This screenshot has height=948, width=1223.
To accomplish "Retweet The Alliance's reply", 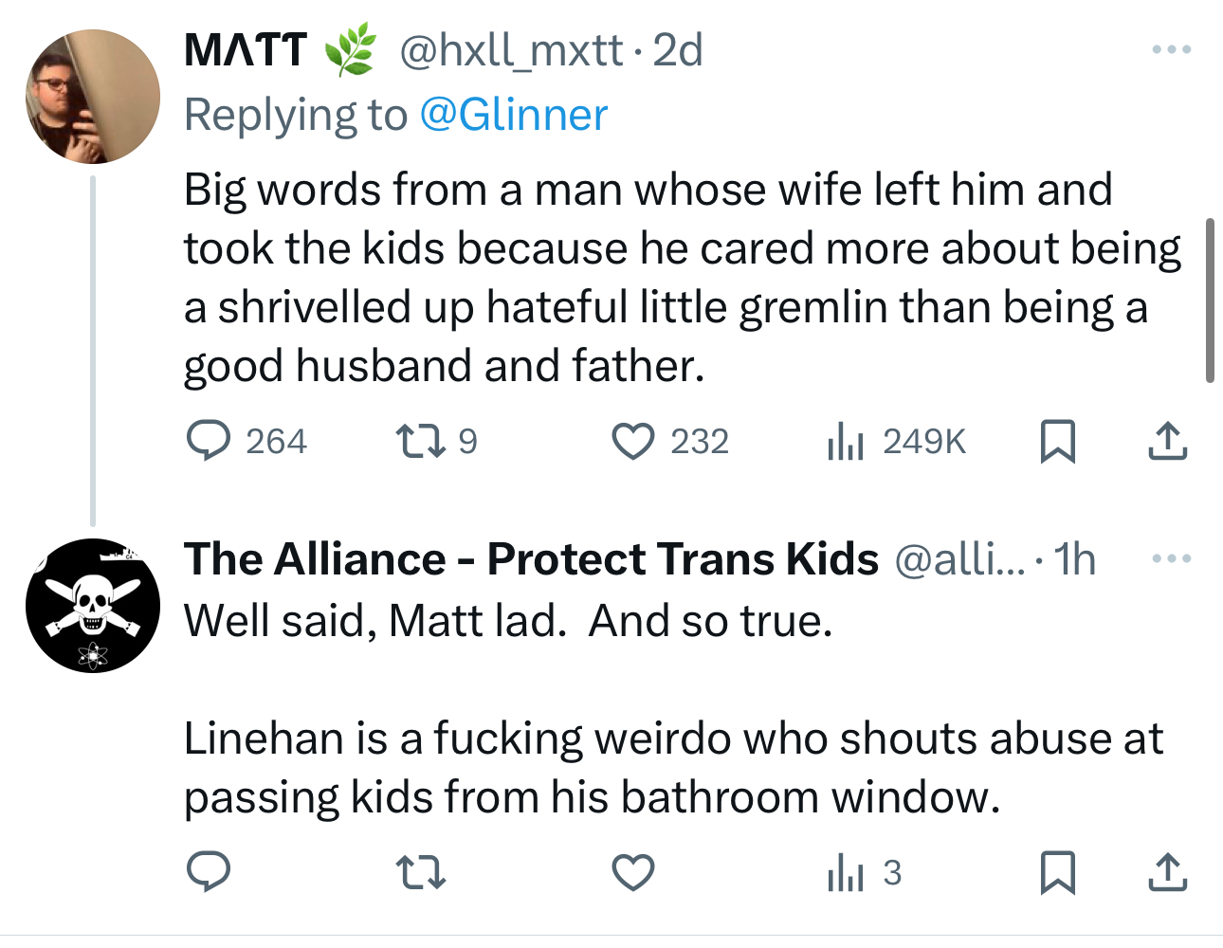I will click(x=420, y=872).
